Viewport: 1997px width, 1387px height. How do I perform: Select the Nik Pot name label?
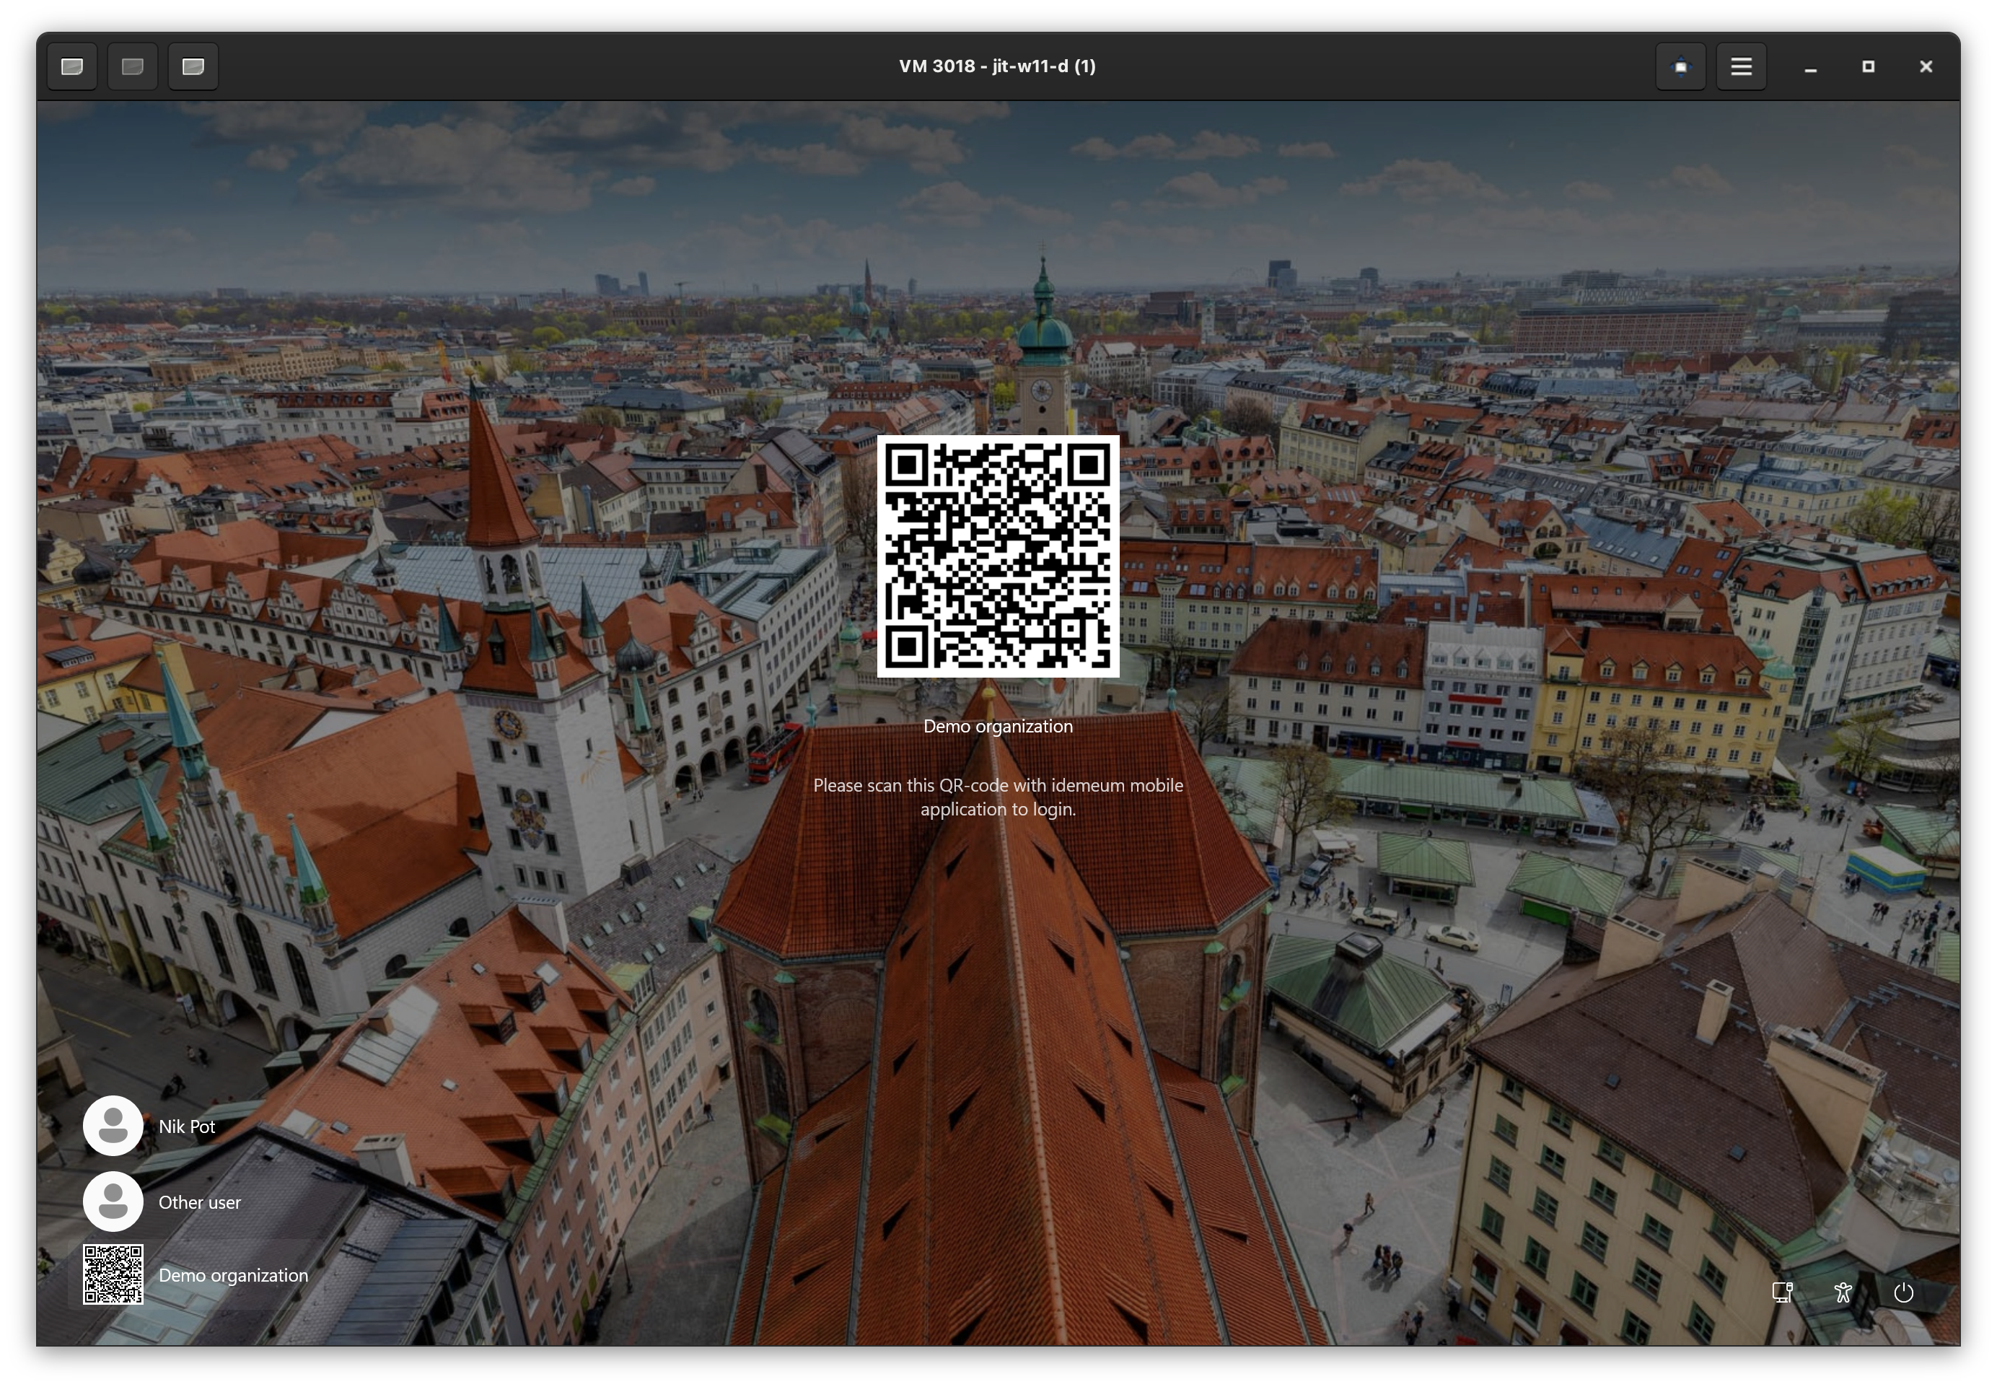tap(187, 1126)
